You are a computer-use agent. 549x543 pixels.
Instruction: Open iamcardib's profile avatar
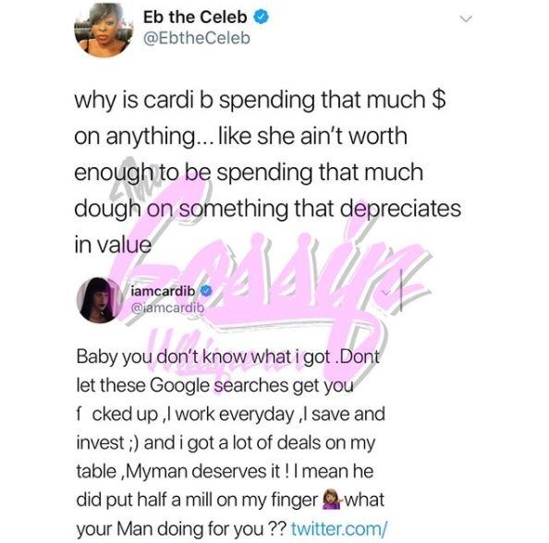[99, 300]
